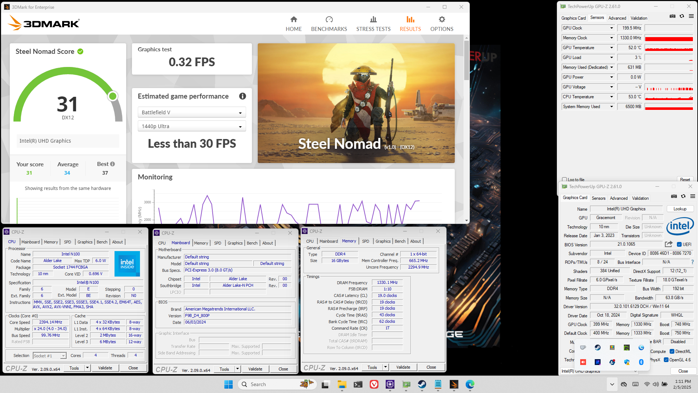Go to 3DMark BENCHMARKS section

click(329, 24)
